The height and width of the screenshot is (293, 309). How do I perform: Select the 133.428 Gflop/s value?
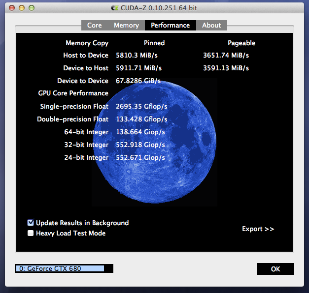tap(141, 119)
